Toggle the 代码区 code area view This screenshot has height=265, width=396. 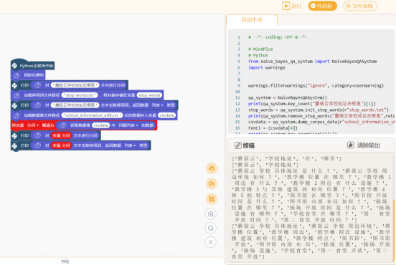pos(322,6)
